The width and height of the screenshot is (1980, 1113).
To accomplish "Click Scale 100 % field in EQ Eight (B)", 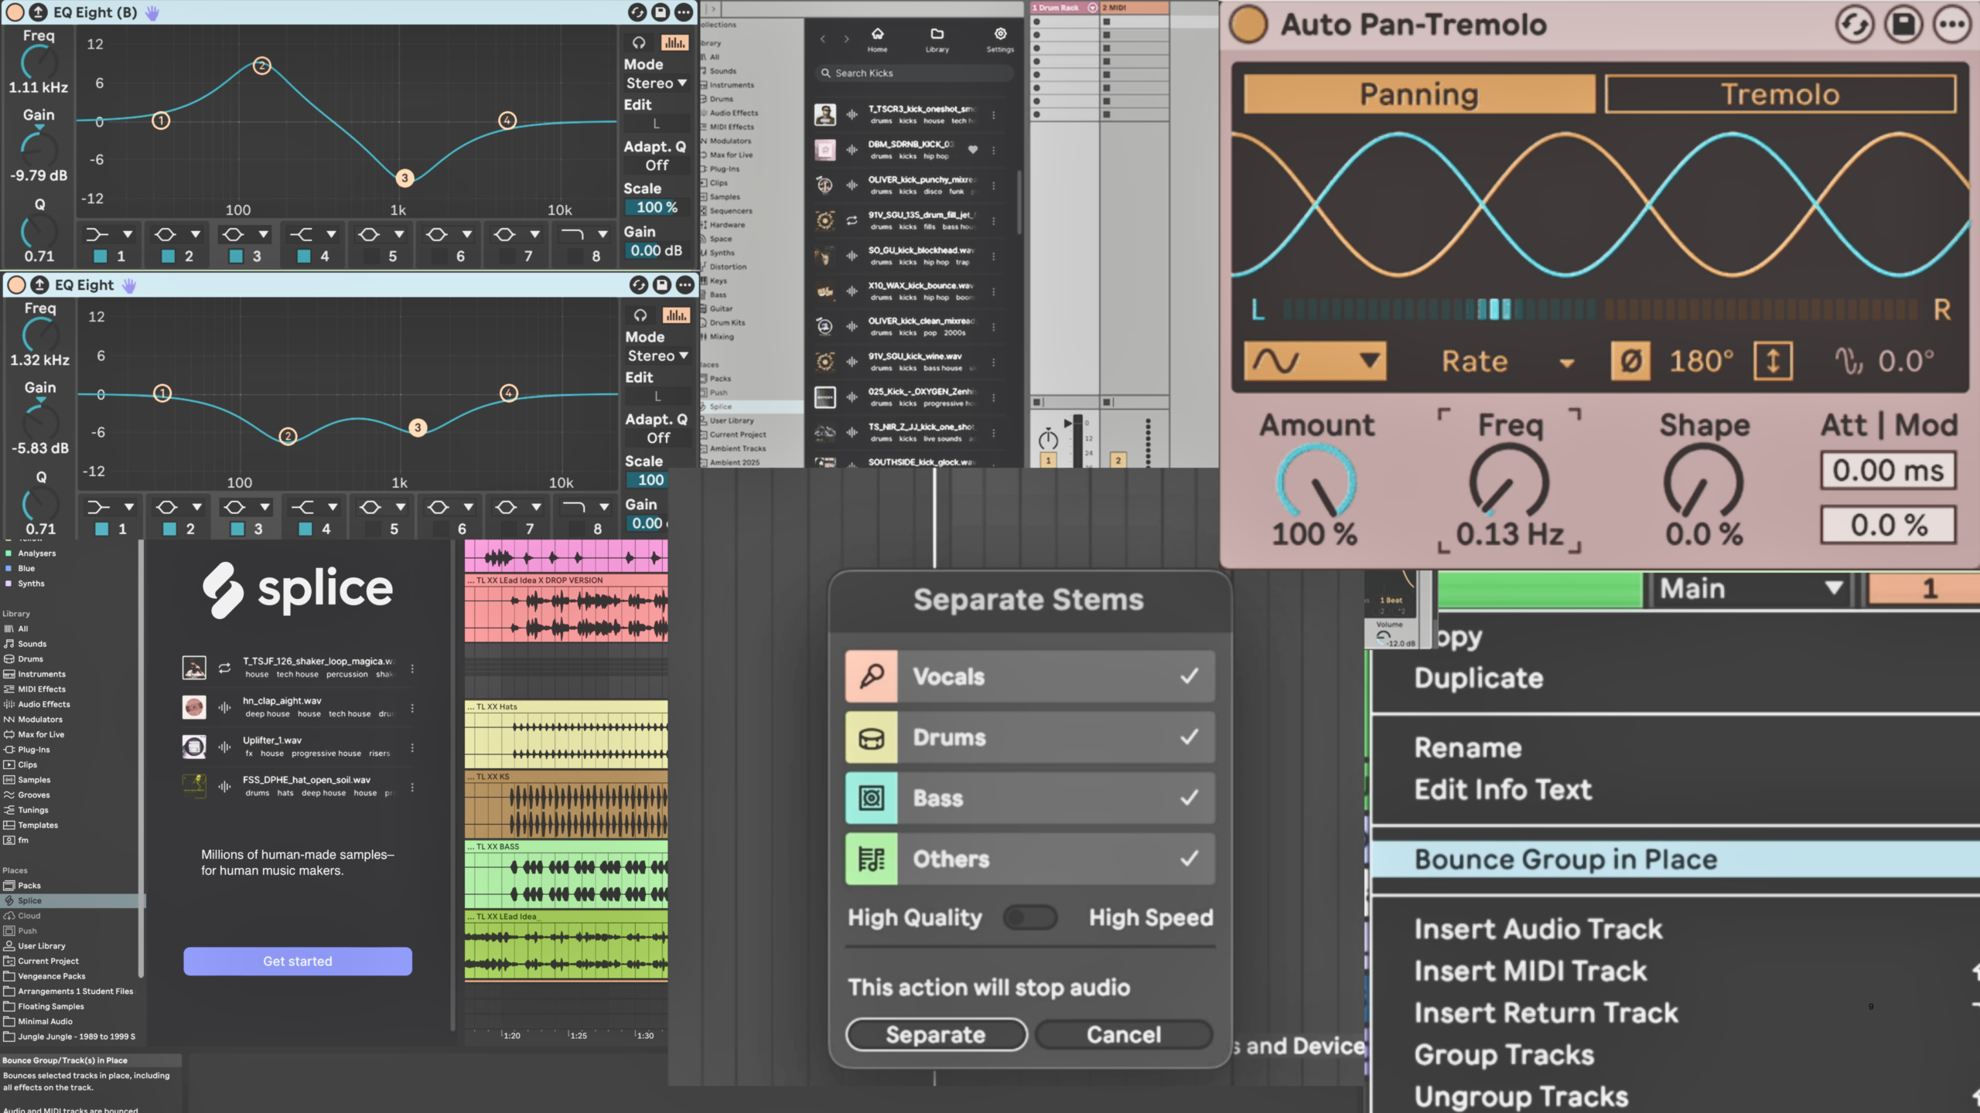I will point(657,207).
